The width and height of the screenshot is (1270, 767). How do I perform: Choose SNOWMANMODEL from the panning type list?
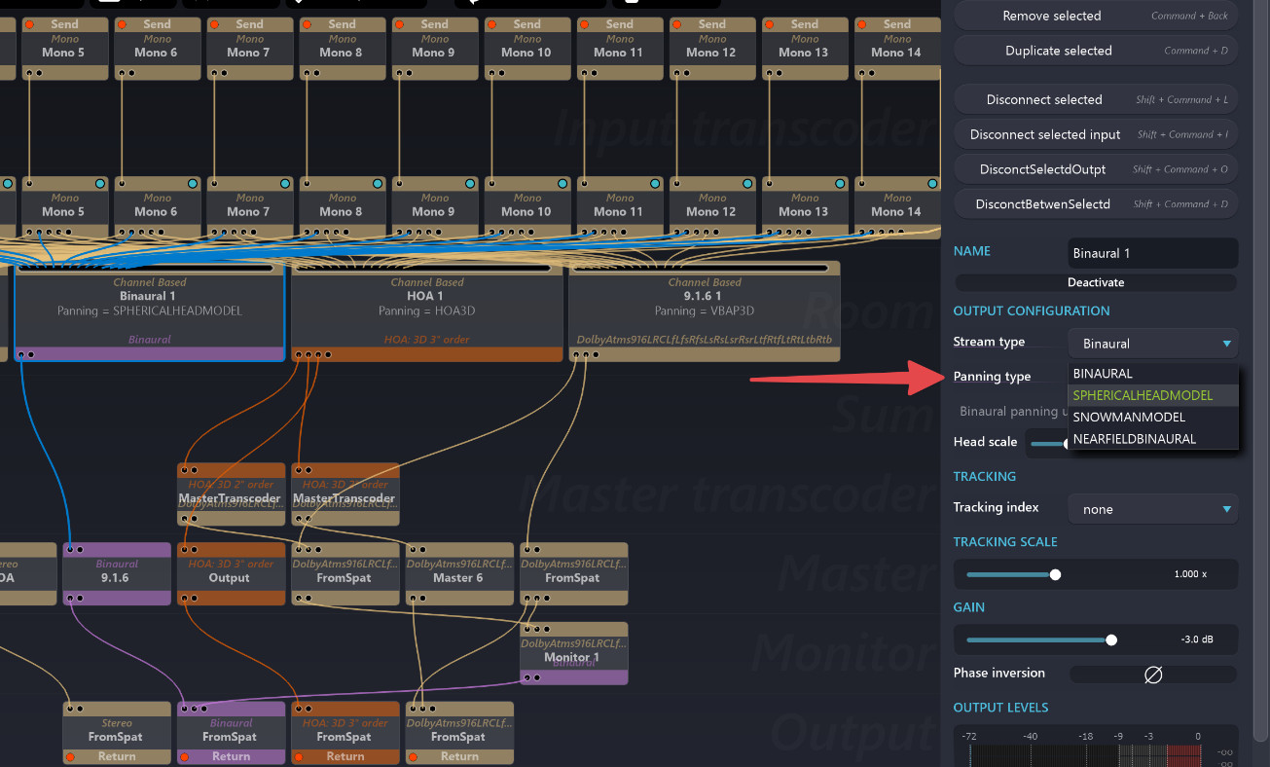(1153, 417)
